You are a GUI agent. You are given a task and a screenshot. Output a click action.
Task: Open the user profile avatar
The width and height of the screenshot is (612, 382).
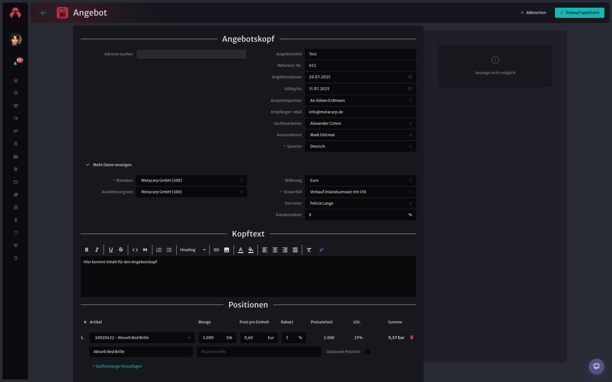(x=15, y=39)
